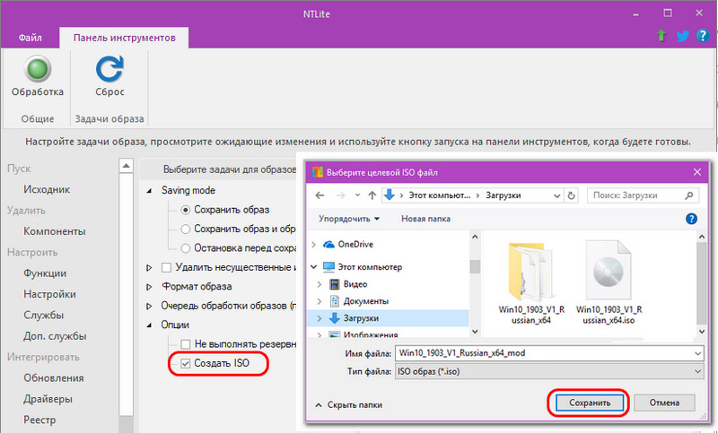Open Доп. службы in the sidebar
The width and height of the screenshot is (718, 433).
[x=55, y=336]
